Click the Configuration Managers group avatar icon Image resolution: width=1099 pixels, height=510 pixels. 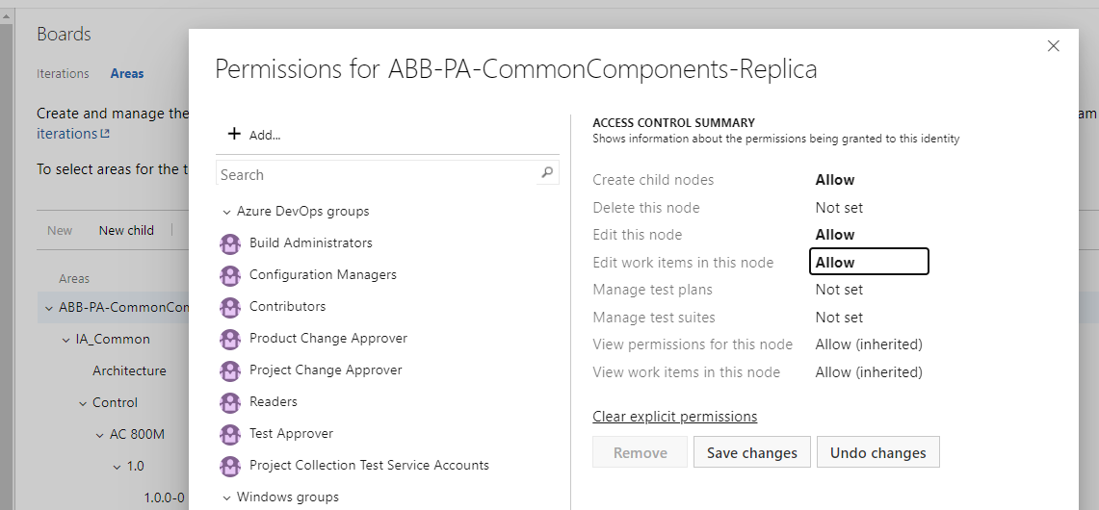(x=230, y=275)
